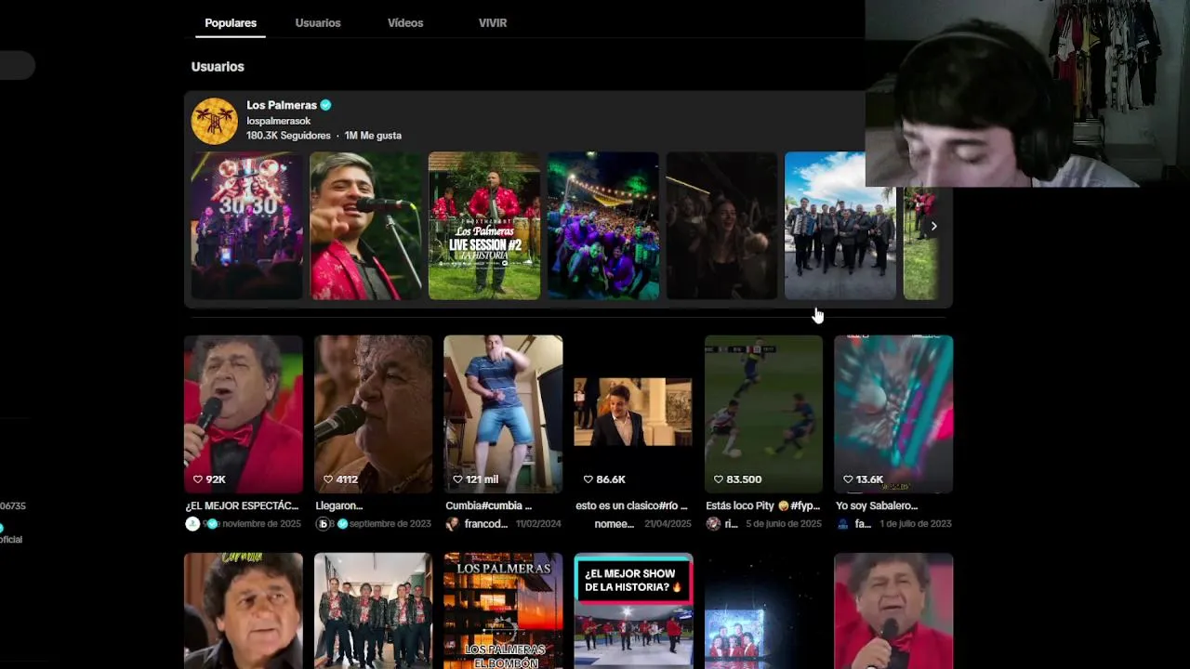Open the lospalmerasok username link
The height and width of the screenshot is (669, 1190).
point(278,121)
